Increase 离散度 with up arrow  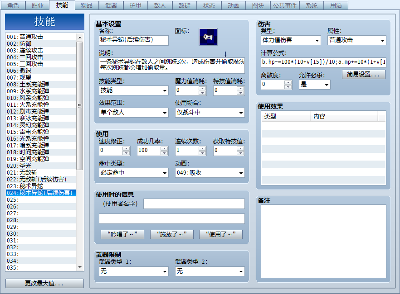tap(288, 82)
